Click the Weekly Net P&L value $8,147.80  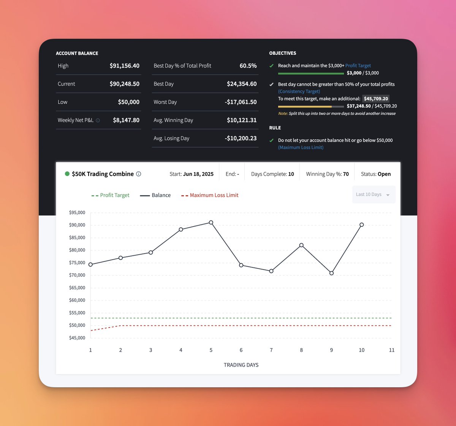(126, 120)
